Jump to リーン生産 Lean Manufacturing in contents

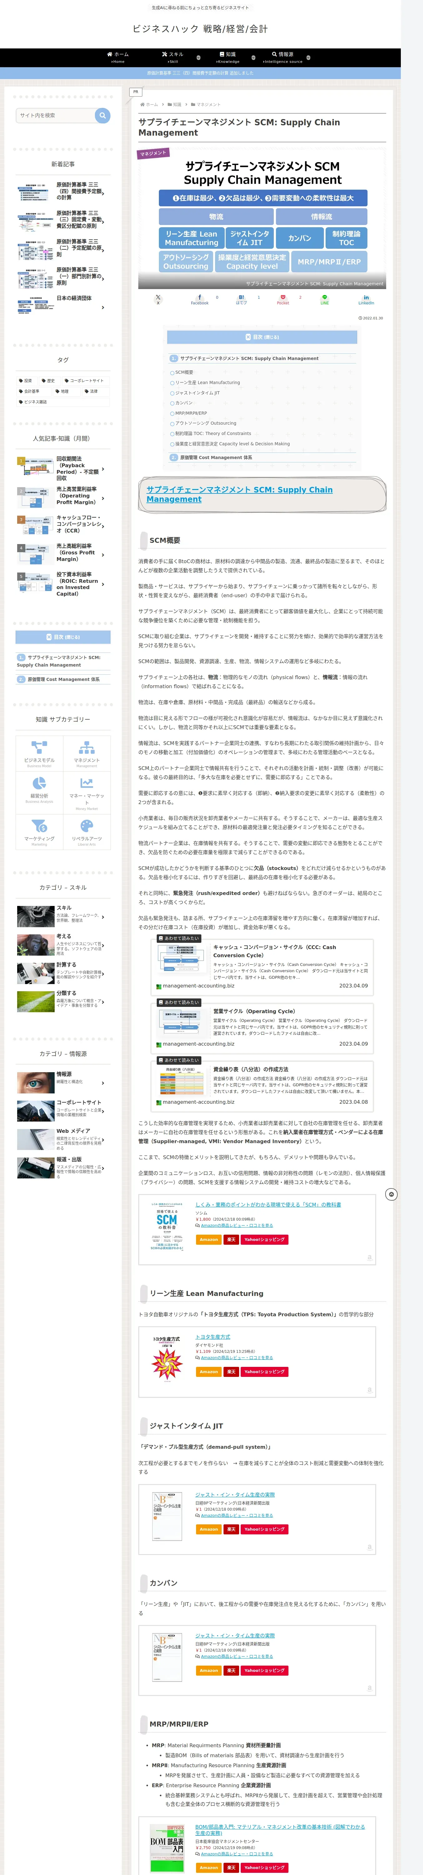point(207,382)
